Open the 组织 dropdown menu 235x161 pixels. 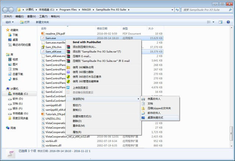[x=10, y=22]
